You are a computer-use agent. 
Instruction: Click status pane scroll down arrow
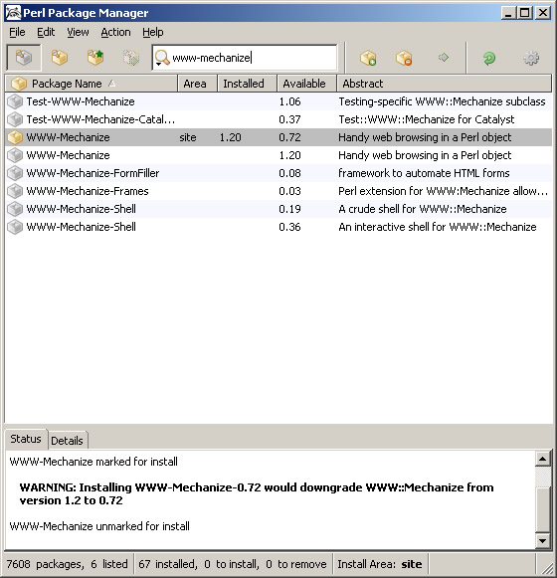pos(543,541)
